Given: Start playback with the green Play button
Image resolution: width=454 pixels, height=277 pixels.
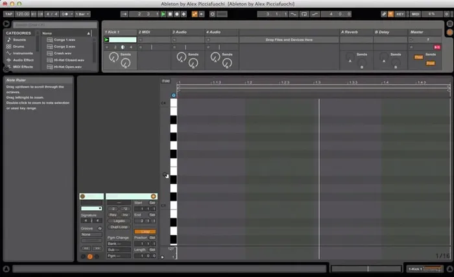Looking at the screenshot, I should 163,14.
